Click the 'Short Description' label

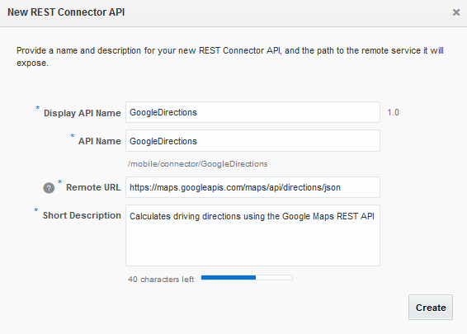(x=82, y=215)
